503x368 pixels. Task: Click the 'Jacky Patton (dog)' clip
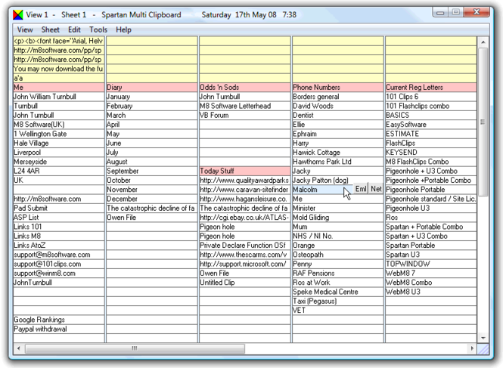(x=338, y=180)
